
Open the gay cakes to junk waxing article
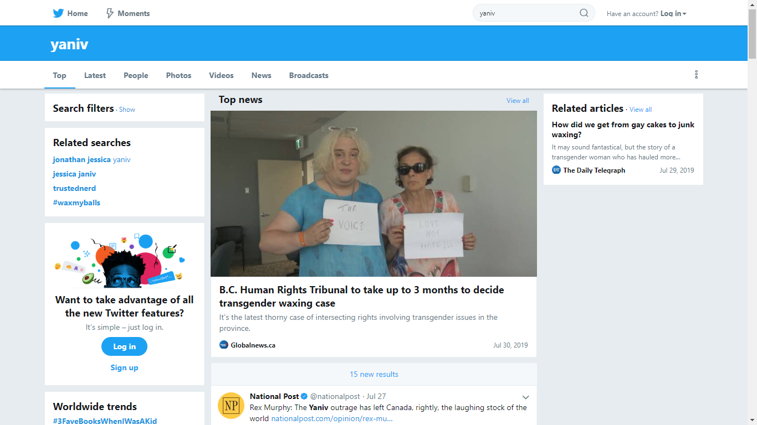pyautogui.click(x=623, y=129)
